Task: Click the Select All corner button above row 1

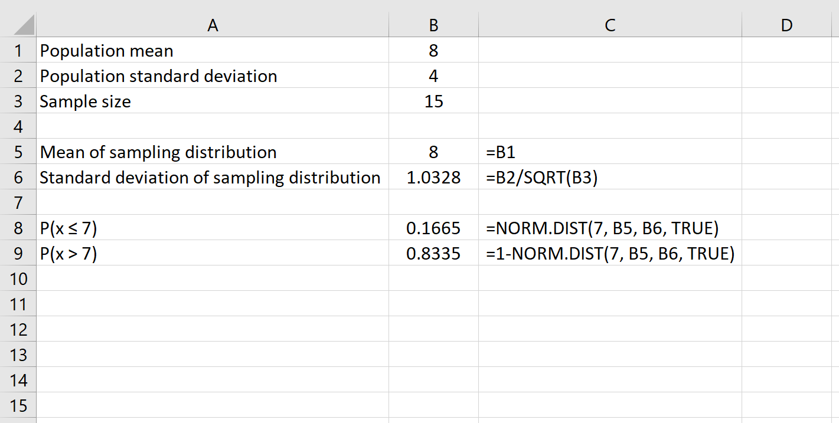Action: click(18, 25)
